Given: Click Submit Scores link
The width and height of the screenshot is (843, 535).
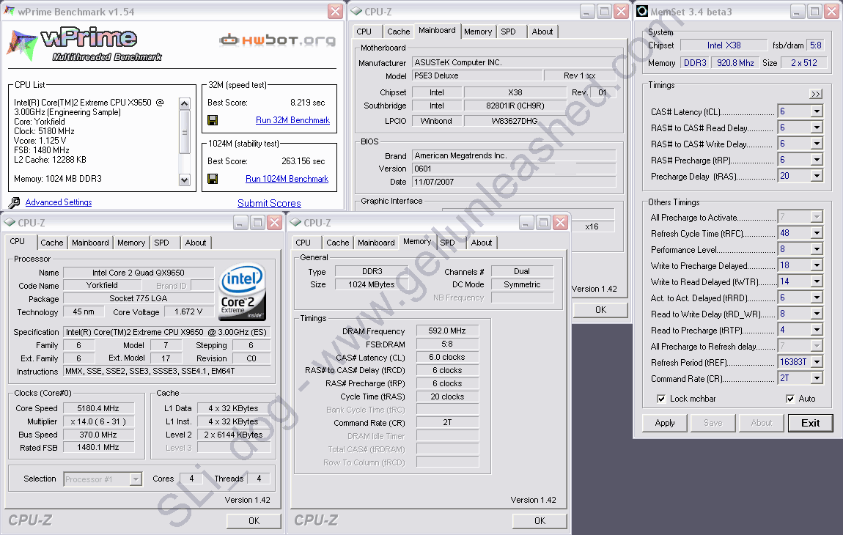Looking at the screenshot, I should [x=269, y=203].
